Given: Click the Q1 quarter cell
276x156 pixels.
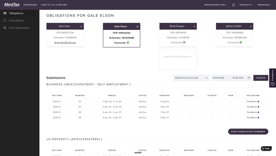Looking at the screenshot, I should point(80,101).
